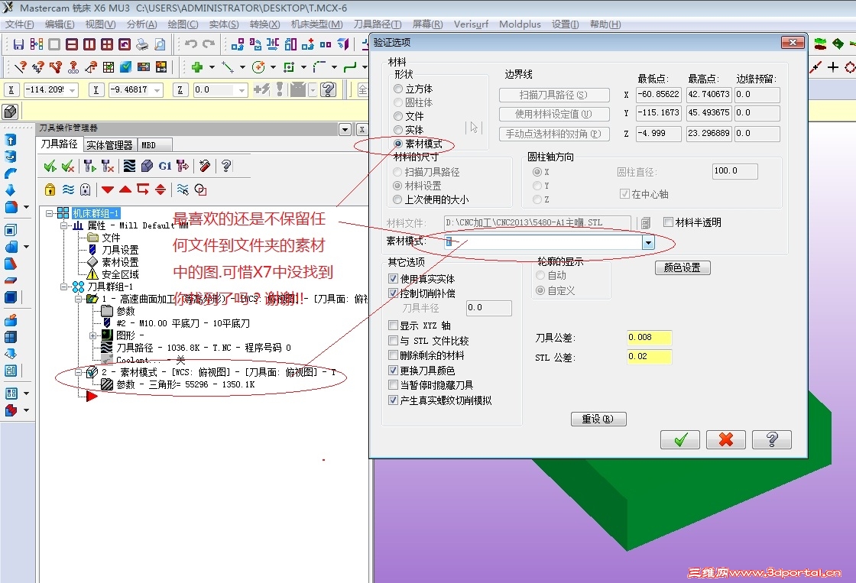Click the Redo arrow icon
This screenshot has width=856, height=583.
tap(209, 44)
